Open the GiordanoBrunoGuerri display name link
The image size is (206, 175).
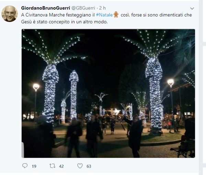point(45,8)
